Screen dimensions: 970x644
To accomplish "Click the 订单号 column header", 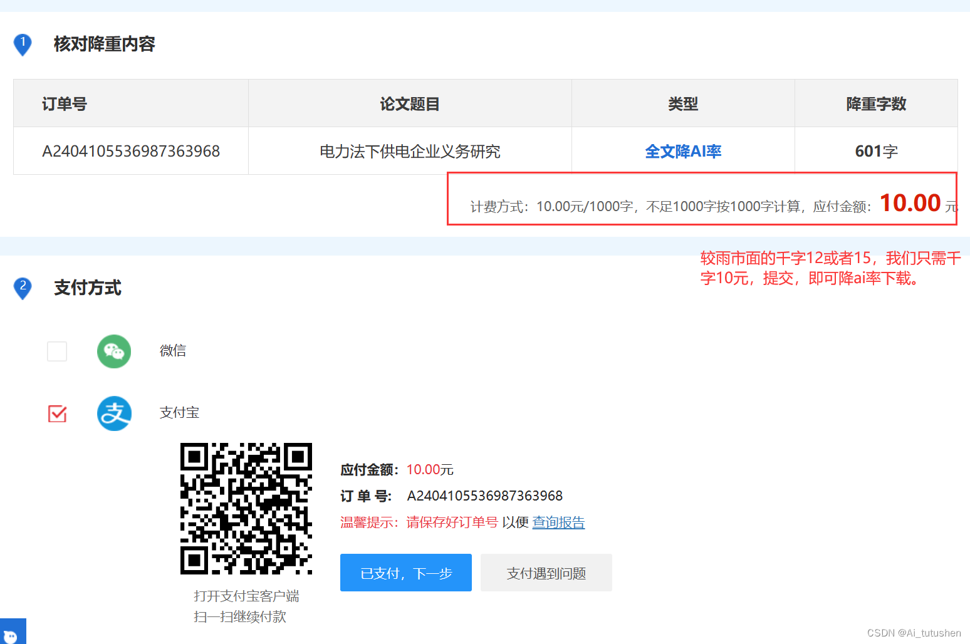I will [x=65, y=104].
